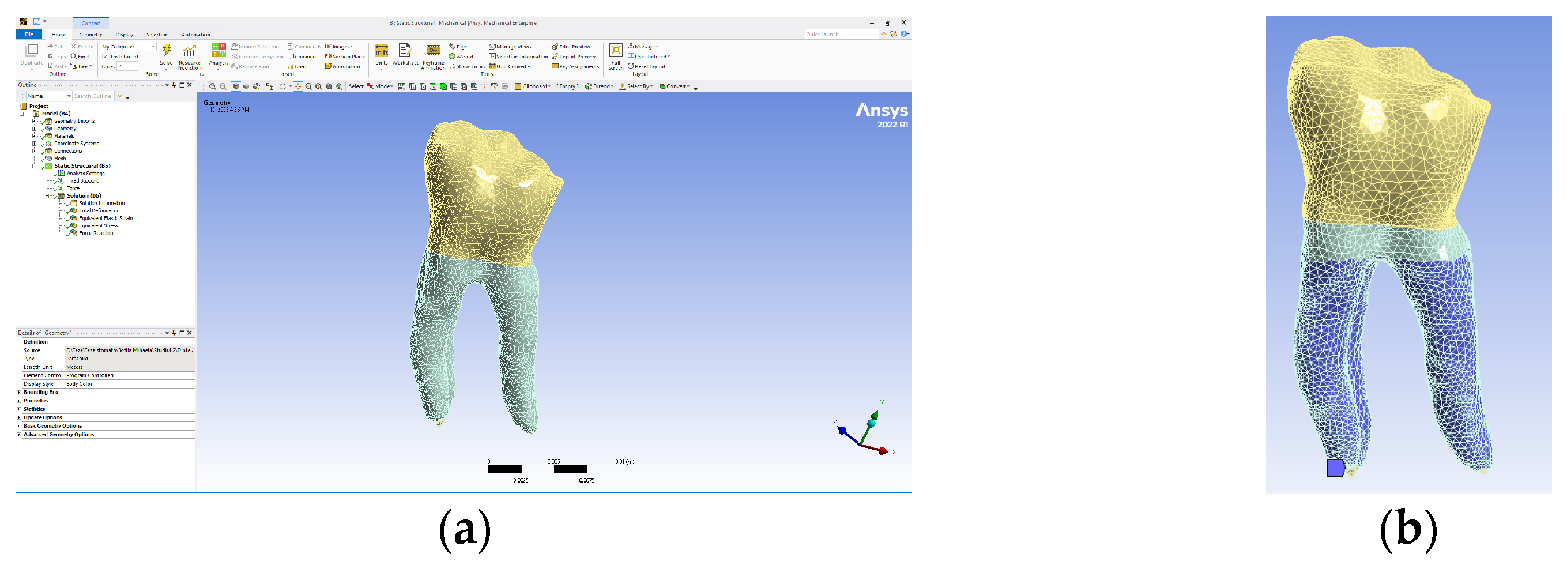Toggle the Distributed checkbox
This screenshot has height=565, width=1567.
click(106, 56)
